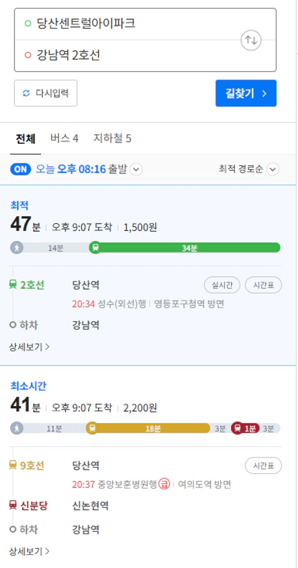
Task: Switch to the 버스 4 tab
Action: 64,138
